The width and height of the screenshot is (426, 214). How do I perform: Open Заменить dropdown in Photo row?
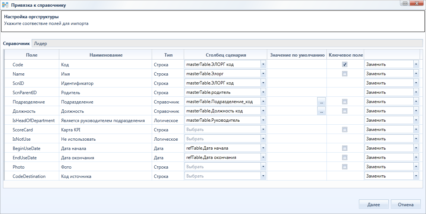416,167
